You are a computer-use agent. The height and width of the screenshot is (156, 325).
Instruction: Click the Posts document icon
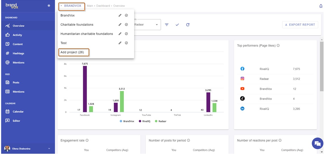click(7, 82)
